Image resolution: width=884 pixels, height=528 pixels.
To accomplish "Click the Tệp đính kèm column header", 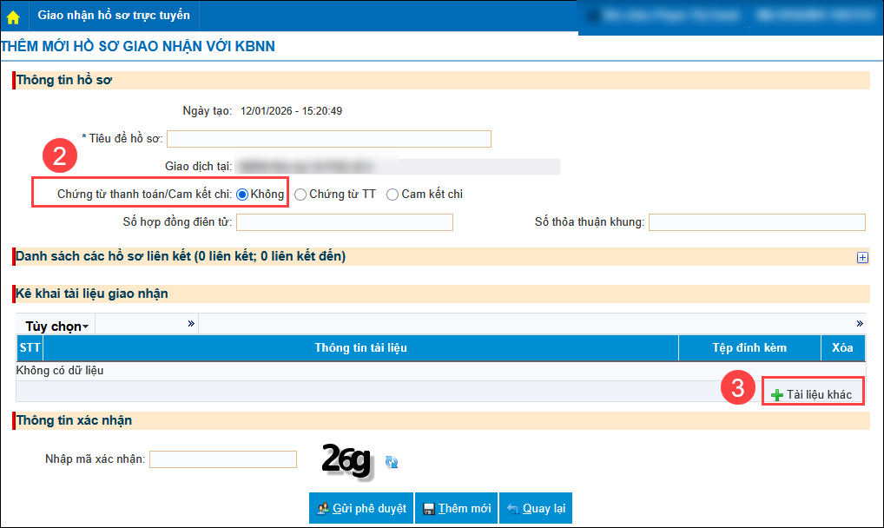I will [749, 347].
